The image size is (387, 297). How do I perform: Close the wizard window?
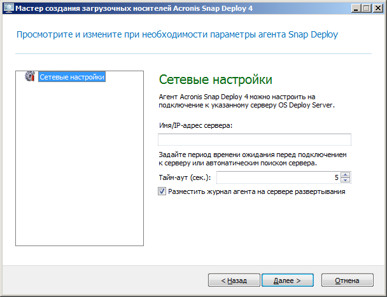[x=378, y=8]
